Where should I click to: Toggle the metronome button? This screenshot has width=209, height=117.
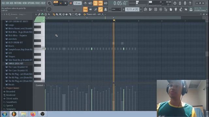(85, 3)
